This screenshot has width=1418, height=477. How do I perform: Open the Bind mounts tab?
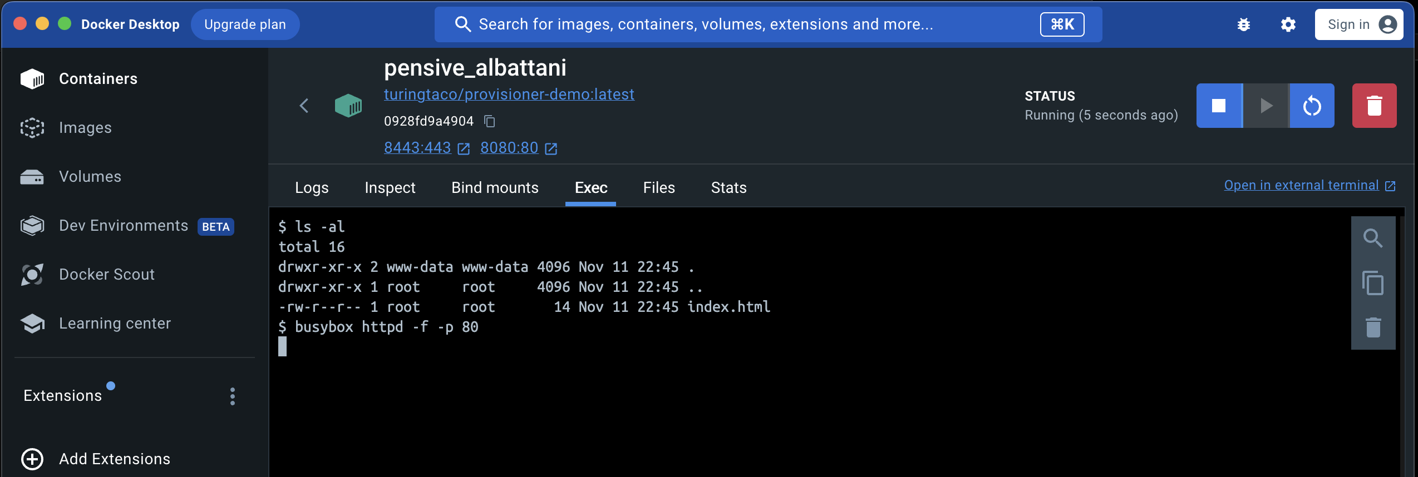(495, 188)
